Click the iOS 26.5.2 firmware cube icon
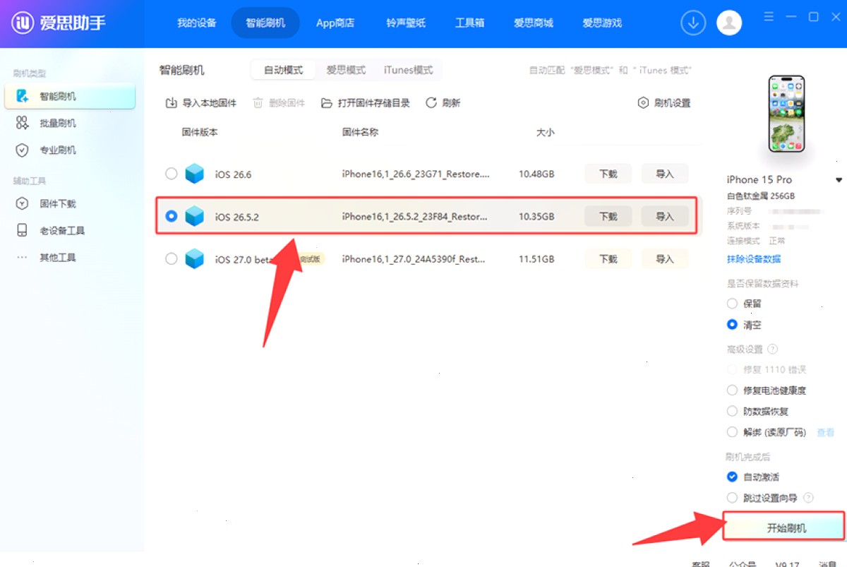847x567 pixels. [194, 217]
